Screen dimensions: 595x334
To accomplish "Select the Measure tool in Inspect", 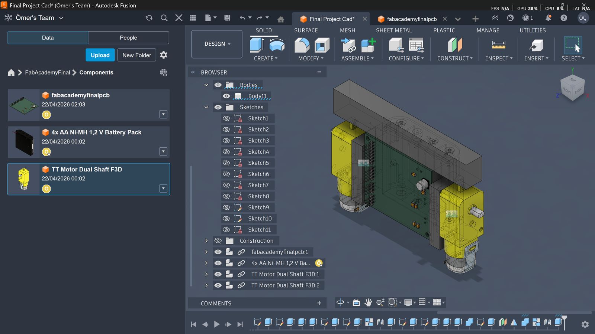I will tap(499, 45).
